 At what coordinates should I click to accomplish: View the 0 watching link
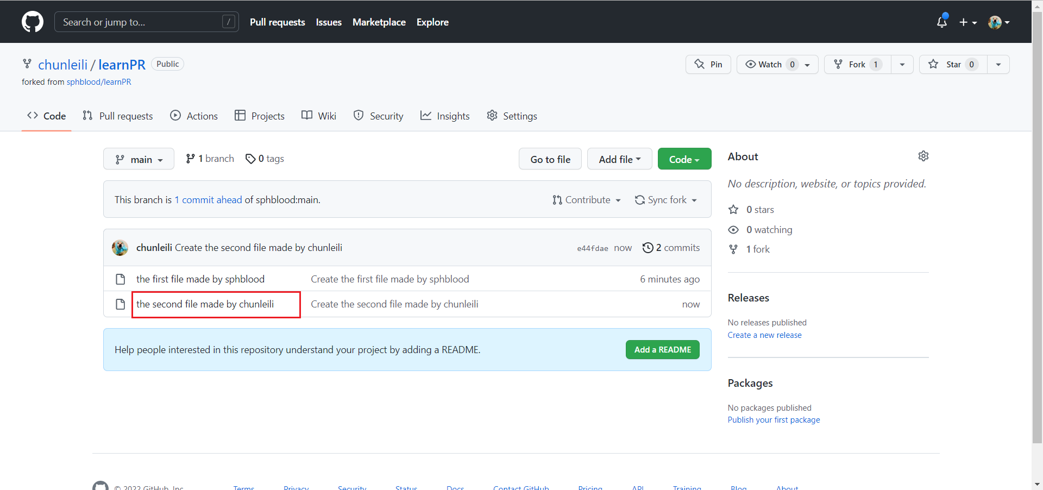coord(761,230)
